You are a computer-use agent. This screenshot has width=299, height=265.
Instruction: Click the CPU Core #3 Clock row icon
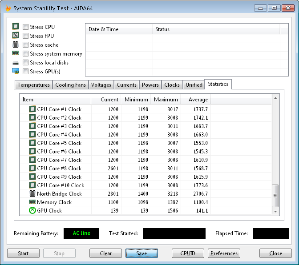click(x=32, y=126)
